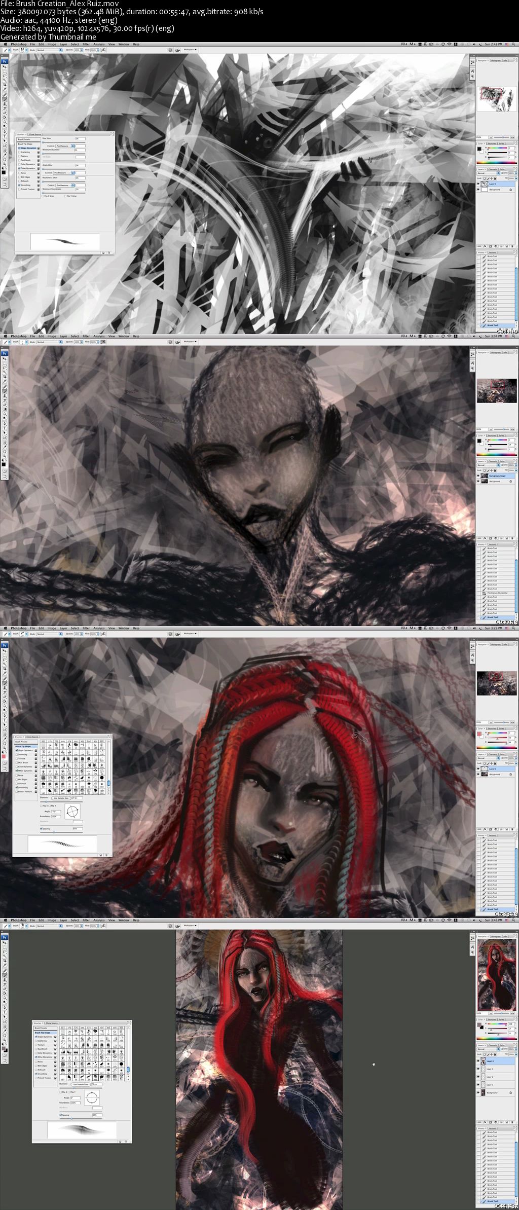Select the Paint Bucket tool in 3:46 PM frame
The height and width of the screenshot is (1210, 519).
point(5,993)
